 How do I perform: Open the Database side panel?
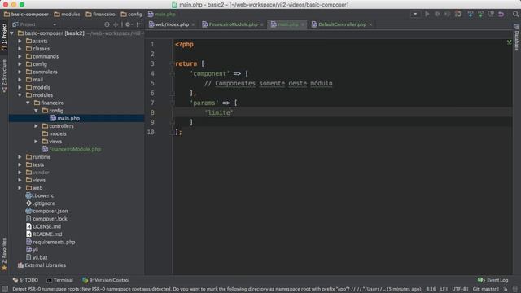coord(517,37)
